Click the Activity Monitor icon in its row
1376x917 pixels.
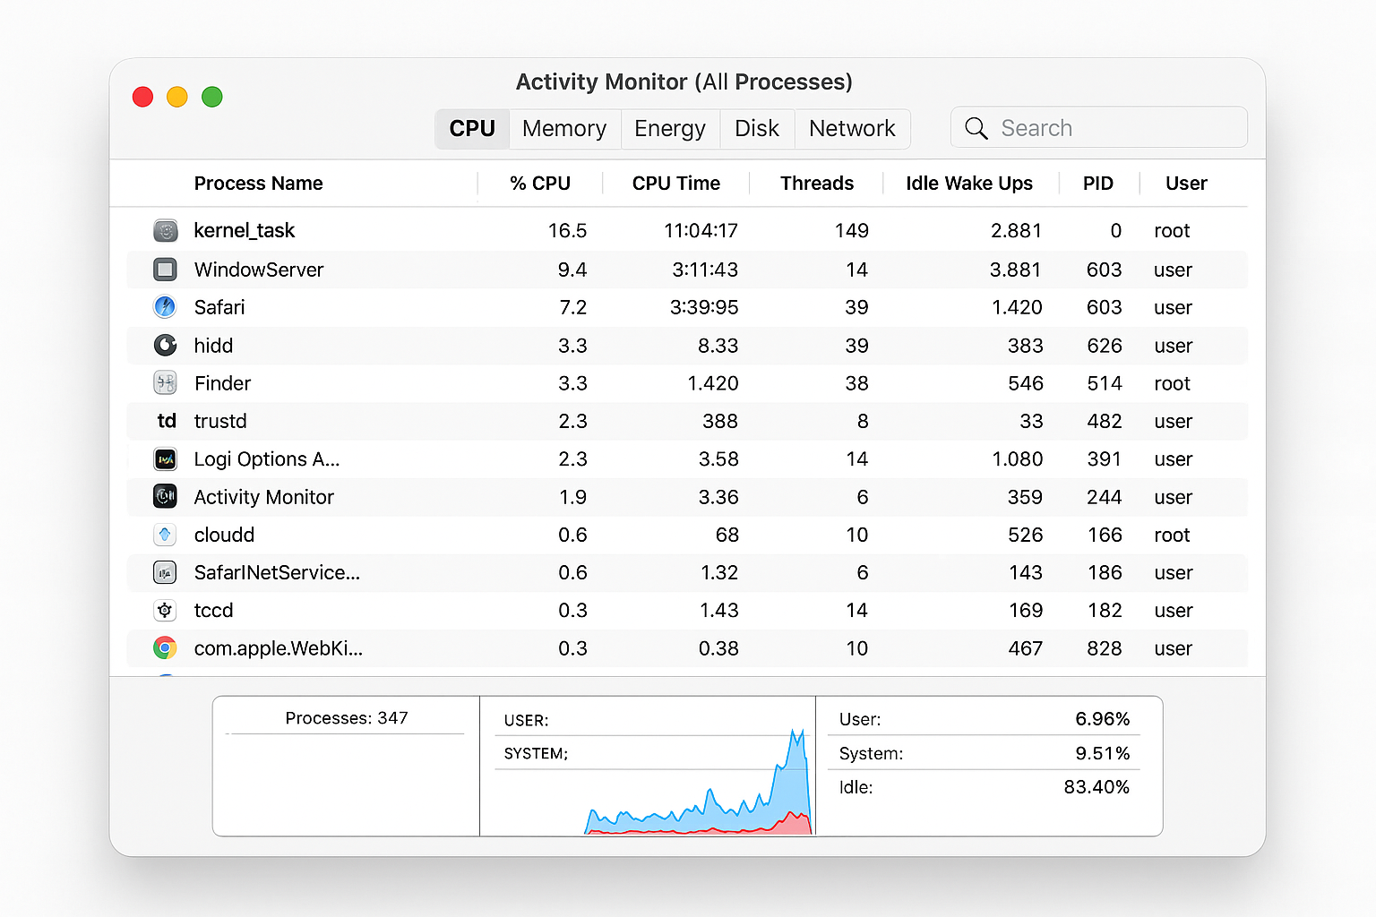pos(165,496)
